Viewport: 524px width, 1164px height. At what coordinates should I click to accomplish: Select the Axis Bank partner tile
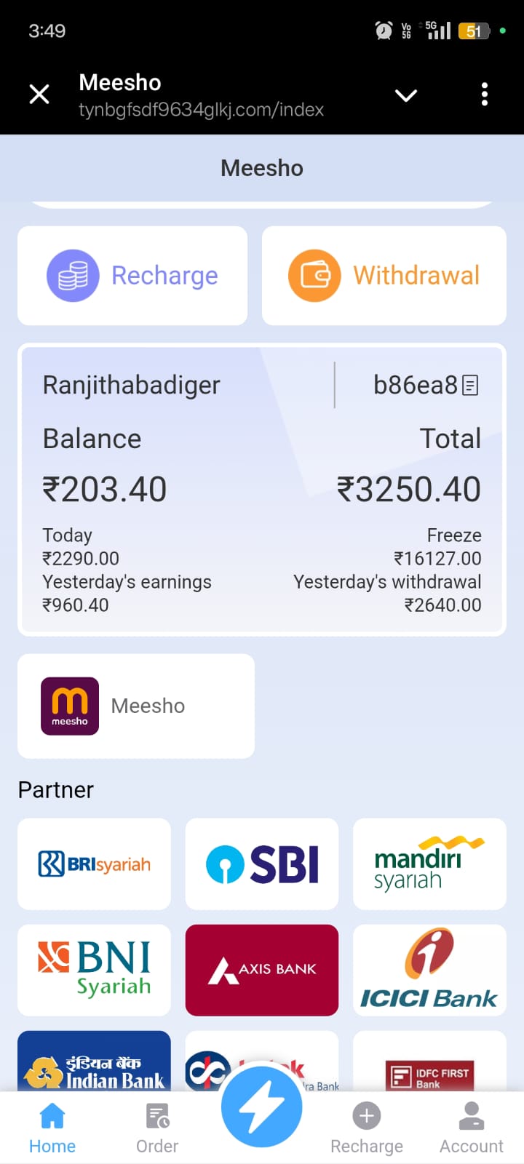(x=262, y=970)
